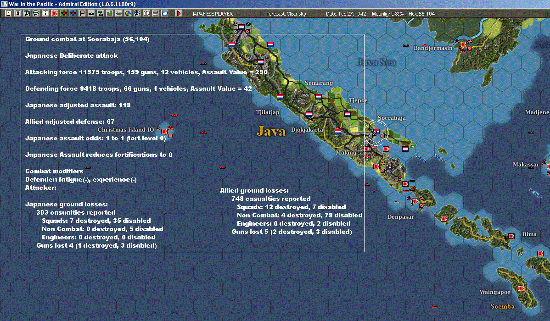Click 'Japanese Deliberate attack' report line
The height and width of the screenshot is (321, 550).
72,56
